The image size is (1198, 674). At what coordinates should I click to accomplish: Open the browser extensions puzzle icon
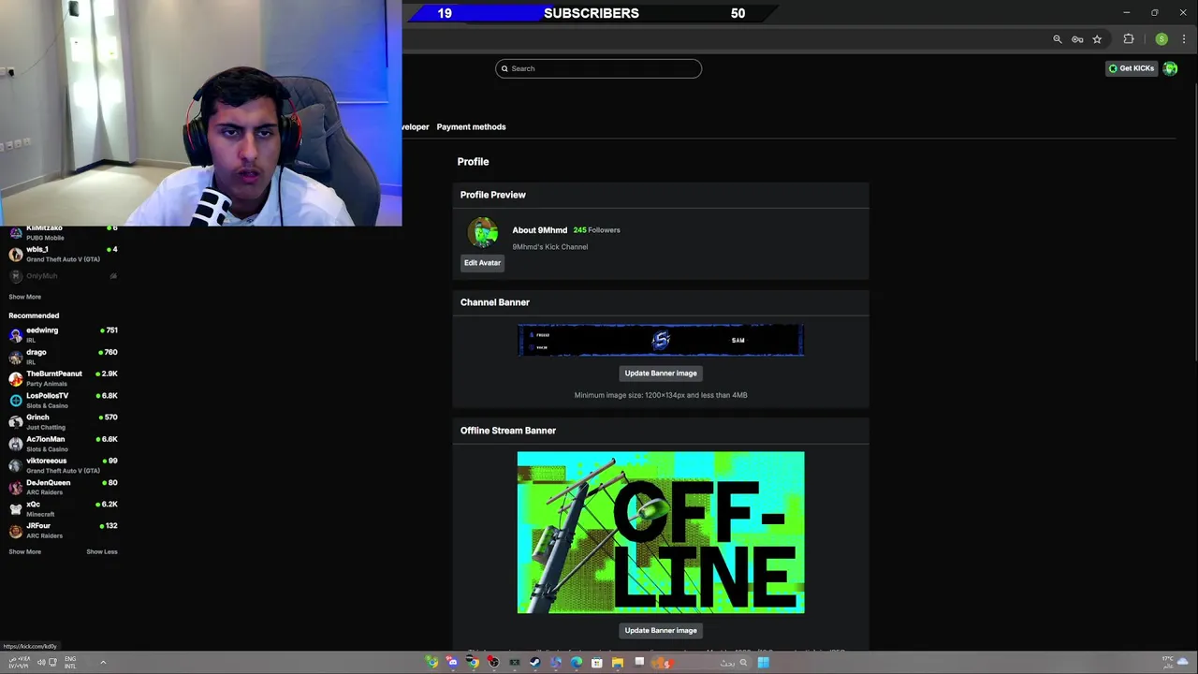point(1129,39)
